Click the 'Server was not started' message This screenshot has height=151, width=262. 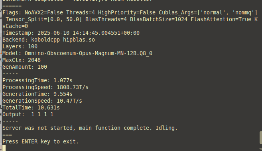click(x=90, y=128)
